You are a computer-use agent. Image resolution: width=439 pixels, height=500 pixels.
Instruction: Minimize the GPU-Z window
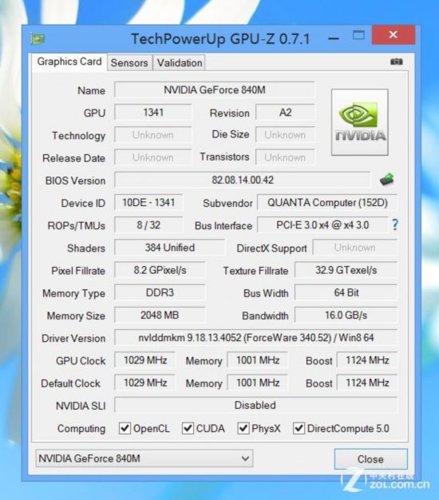tap(334, 38)
